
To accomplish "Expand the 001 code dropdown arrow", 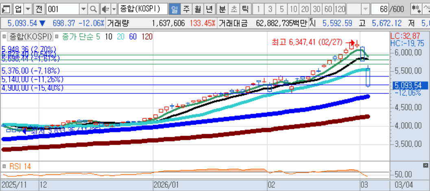I will pos(83,9).
